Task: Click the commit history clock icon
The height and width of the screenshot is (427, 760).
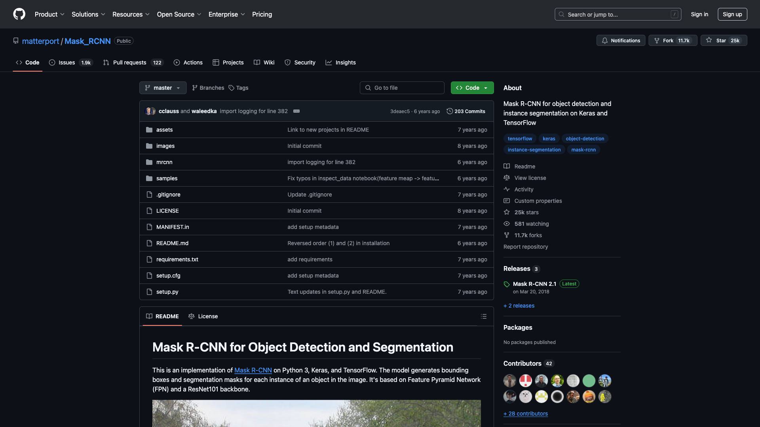Action: tap(450, 111)
